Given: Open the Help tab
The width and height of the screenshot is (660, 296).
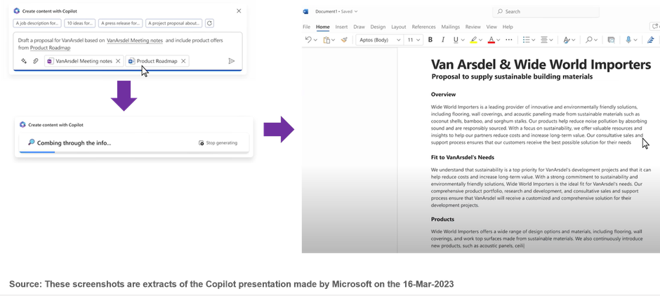Looking at the screenshot, I should coord(508,27).
